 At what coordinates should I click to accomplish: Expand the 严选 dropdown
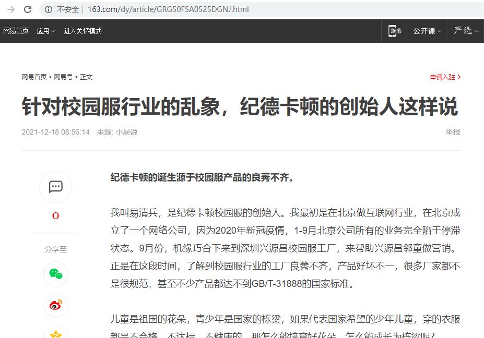click(x=466, y=31)
